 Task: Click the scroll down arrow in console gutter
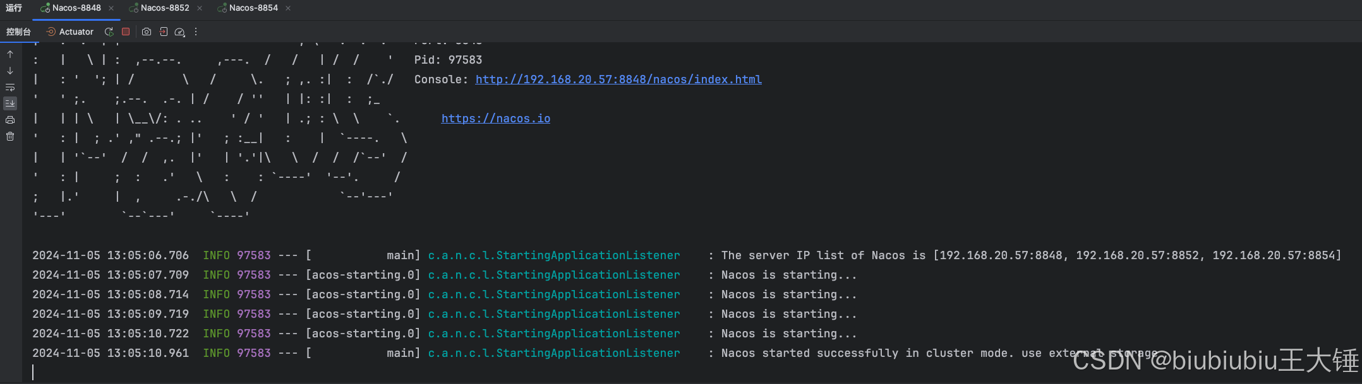pyautogui.click(x=10, y=71)
